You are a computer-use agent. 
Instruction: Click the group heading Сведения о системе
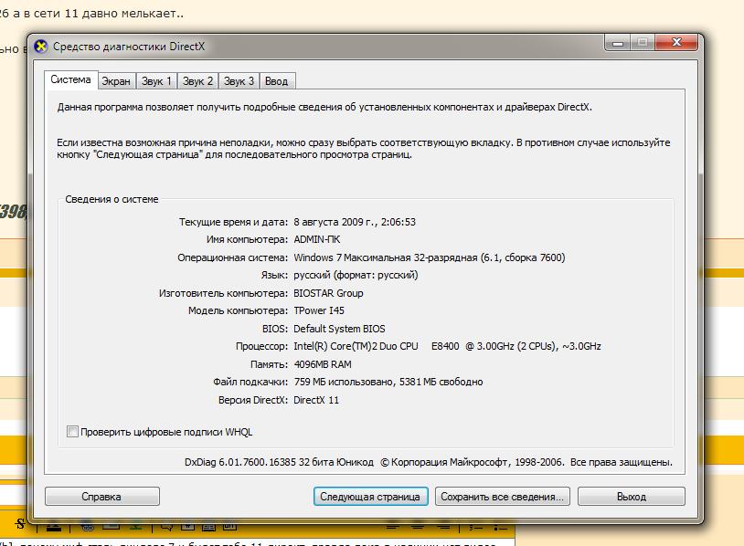tap(112, 199)
